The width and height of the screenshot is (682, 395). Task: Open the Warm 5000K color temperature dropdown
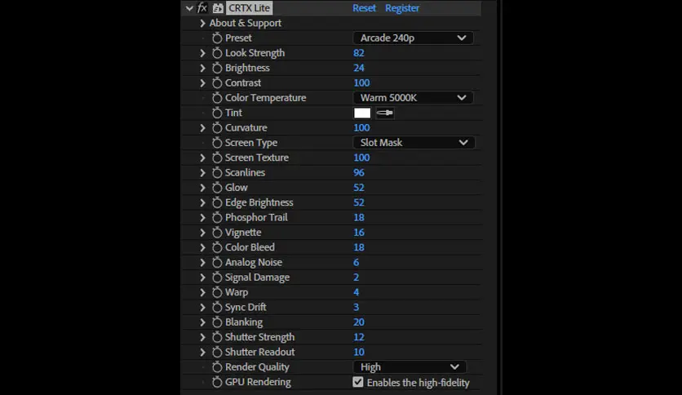413,98
